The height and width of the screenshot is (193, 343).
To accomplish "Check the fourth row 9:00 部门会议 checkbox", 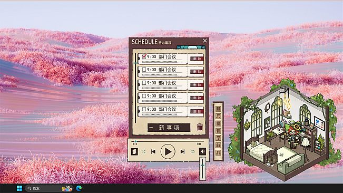I will tap(144, 96).
